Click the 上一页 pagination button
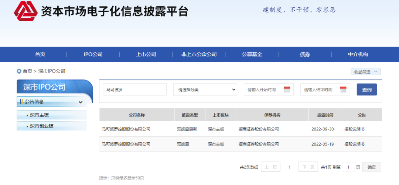 tap(270, 167)
